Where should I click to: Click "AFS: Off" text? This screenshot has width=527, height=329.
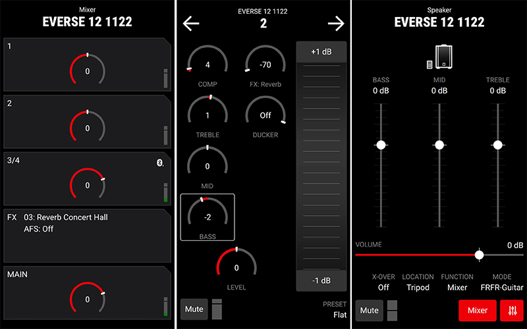(38, 229)
